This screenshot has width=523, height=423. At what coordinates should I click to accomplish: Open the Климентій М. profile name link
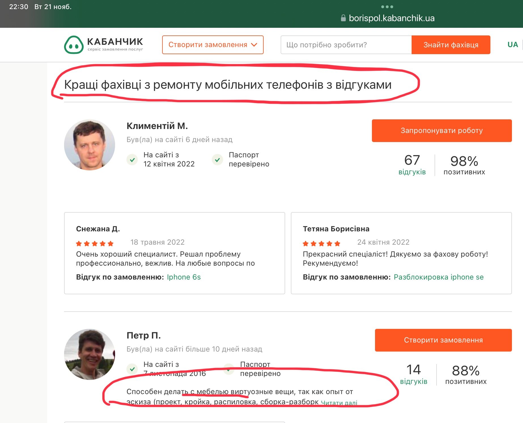[x=157, y=126]
